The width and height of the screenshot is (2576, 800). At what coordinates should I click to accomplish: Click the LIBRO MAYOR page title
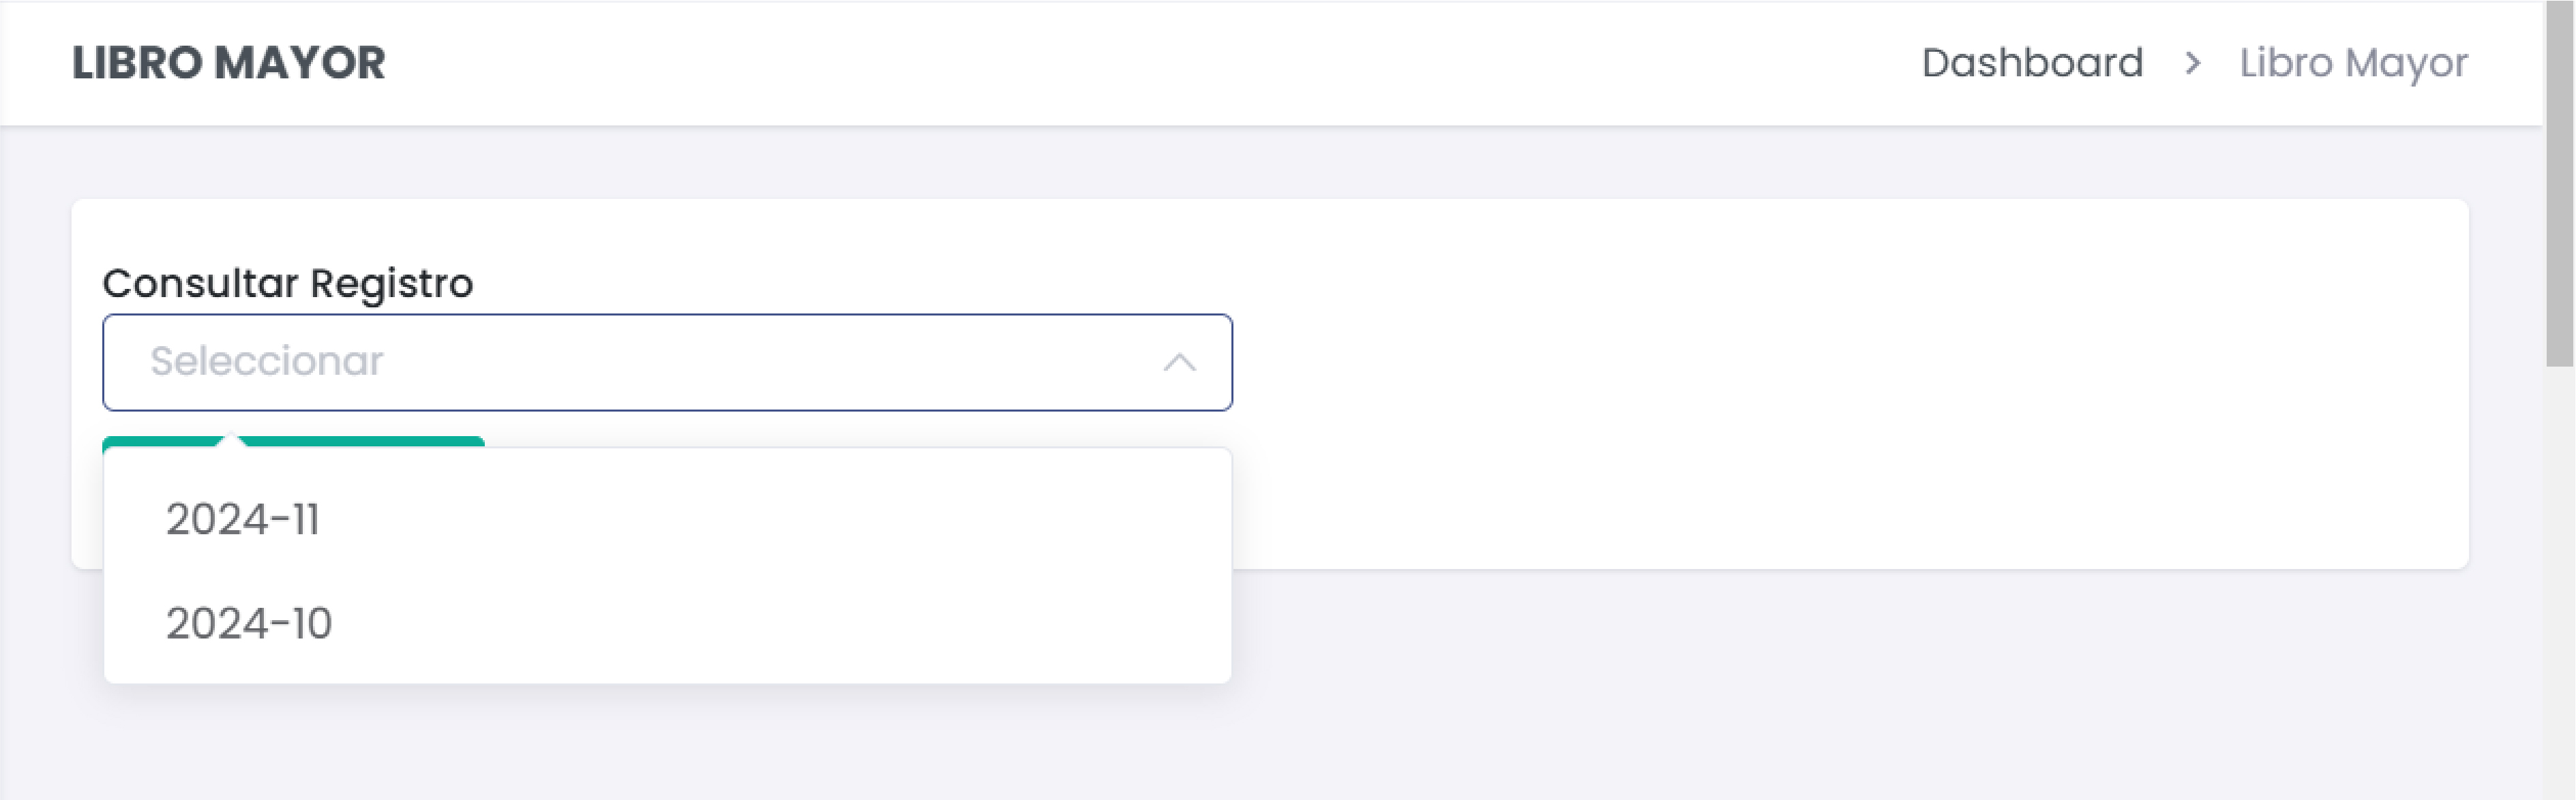point(229,64)
